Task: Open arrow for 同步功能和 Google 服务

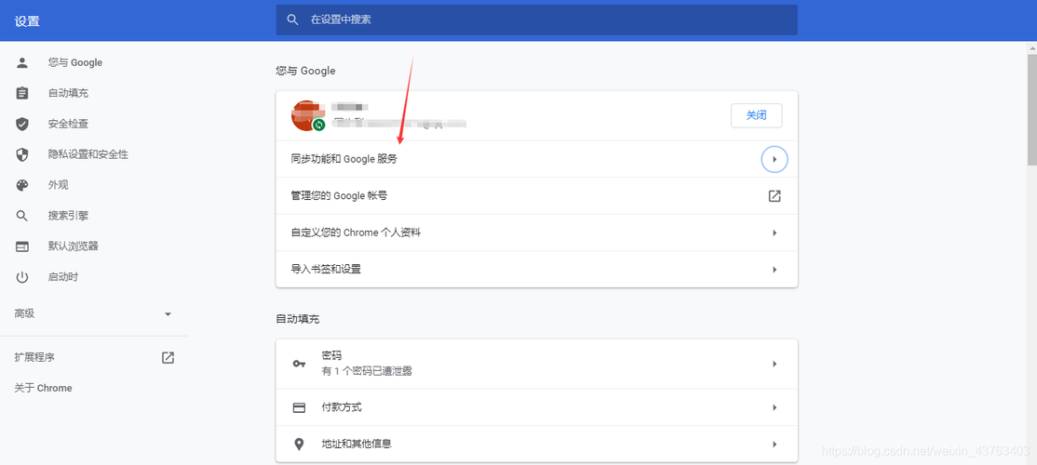Action: click(774, 159)
